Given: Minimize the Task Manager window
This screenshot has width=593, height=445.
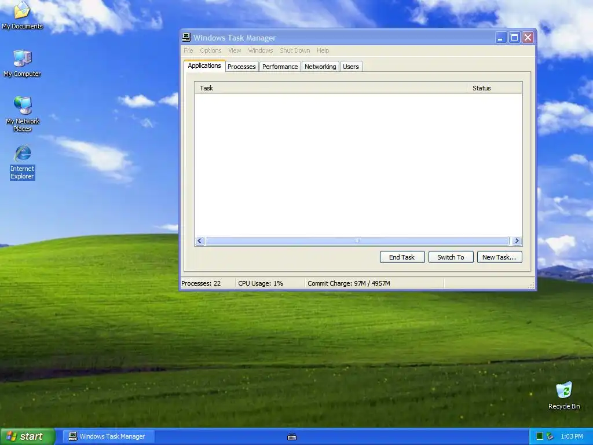Looking at the screenshot, I should 500,38.
